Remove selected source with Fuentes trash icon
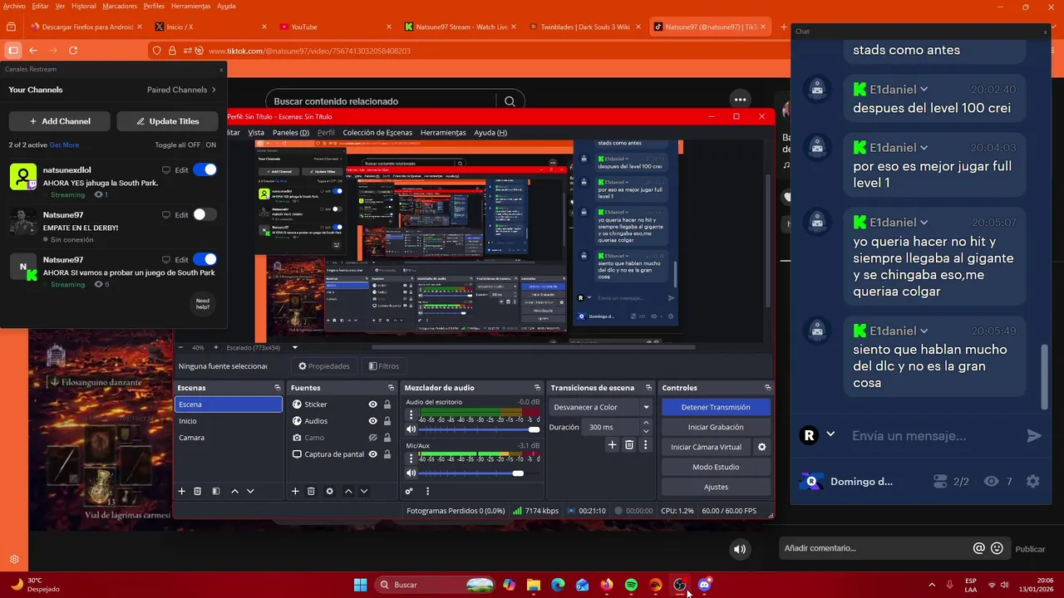The image size is (1064, 598). click(311, 491)
